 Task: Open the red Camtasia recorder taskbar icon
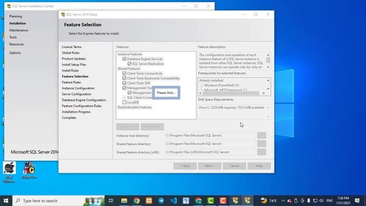click(222, 201)
